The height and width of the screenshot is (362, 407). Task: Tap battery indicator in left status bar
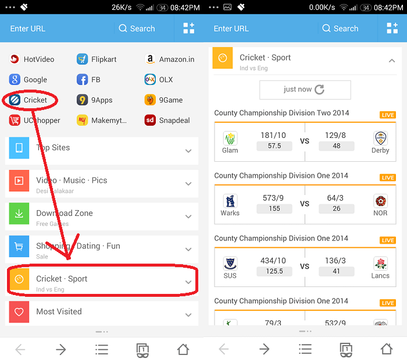tap(162, 8)
